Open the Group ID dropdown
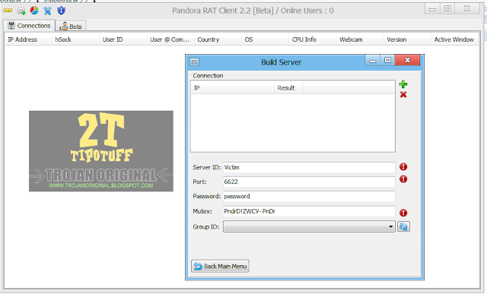 point(309,226)
